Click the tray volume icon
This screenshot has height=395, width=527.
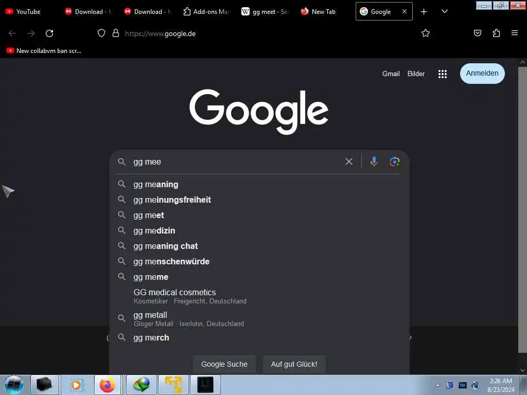[475, 385]
